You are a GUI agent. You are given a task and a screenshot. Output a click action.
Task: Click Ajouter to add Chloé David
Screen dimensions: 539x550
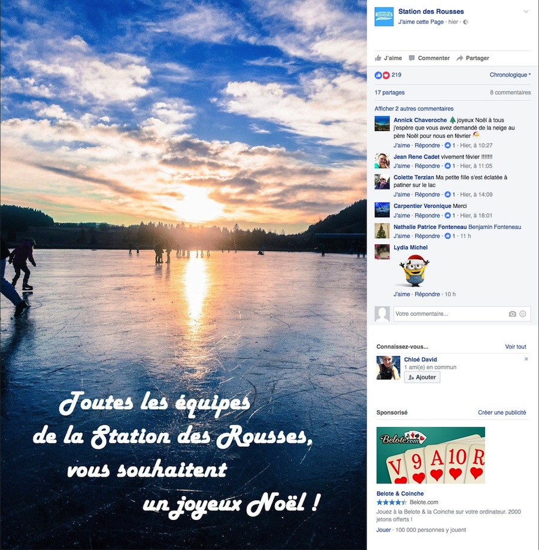coord(422,377)
